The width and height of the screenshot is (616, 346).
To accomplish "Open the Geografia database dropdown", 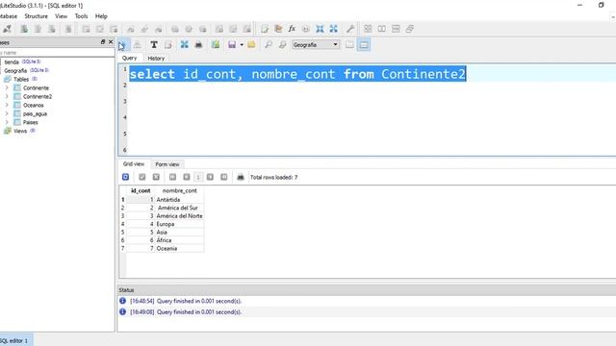I will click(316, 45).
